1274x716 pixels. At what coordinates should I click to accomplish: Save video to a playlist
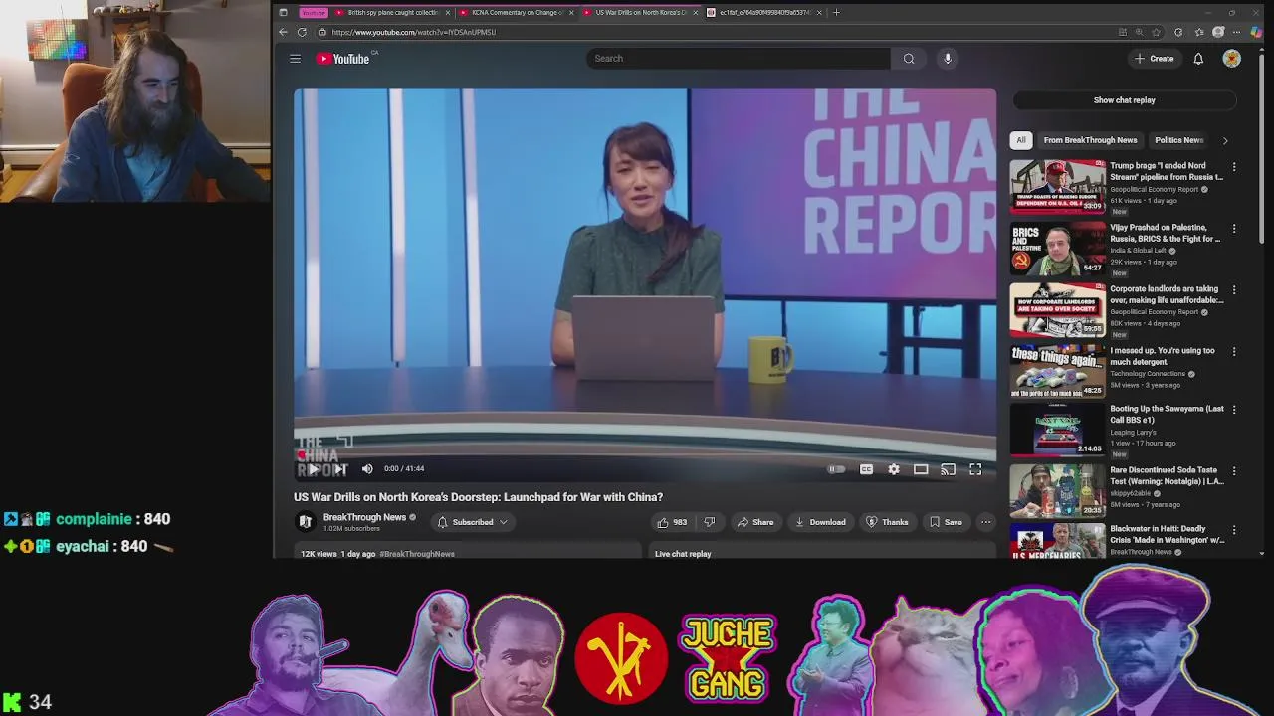[946, 522]
